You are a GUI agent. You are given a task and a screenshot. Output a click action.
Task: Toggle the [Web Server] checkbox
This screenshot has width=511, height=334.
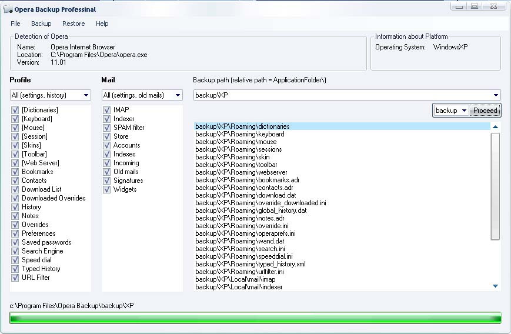coord(15,163)
